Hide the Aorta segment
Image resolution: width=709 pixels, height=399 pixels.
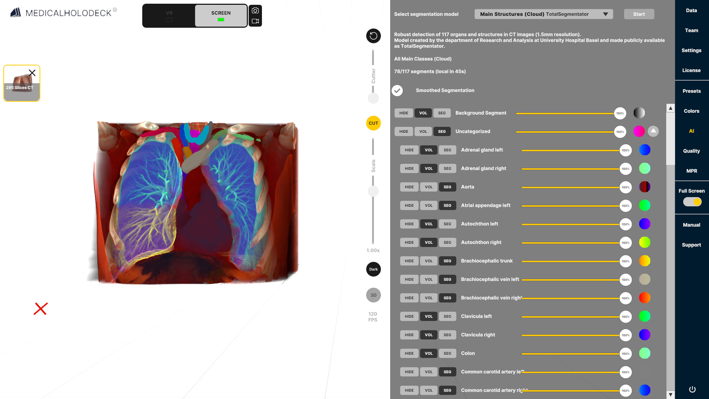click(x=409, y=187)
